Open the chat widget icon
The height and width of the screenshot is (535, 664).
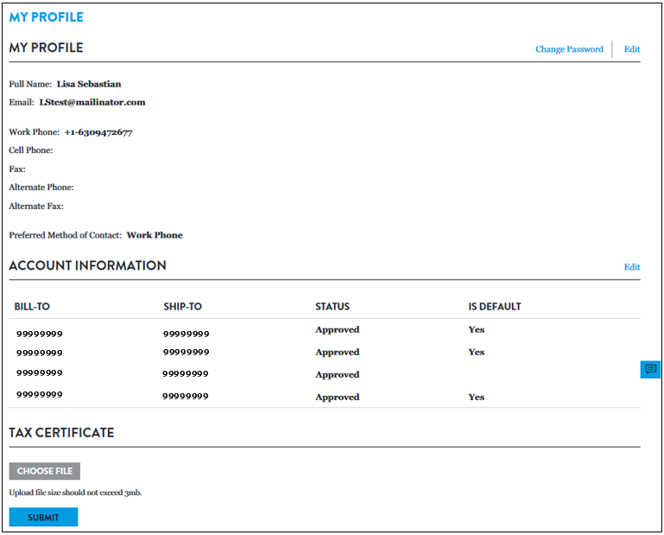pyautogui.click(x=650, y=370)
